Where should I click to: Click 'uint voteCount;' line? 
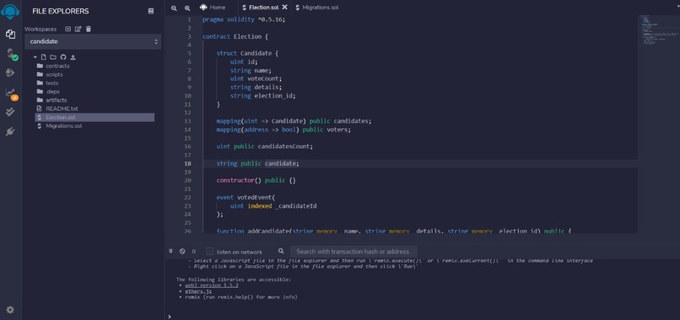256,79
